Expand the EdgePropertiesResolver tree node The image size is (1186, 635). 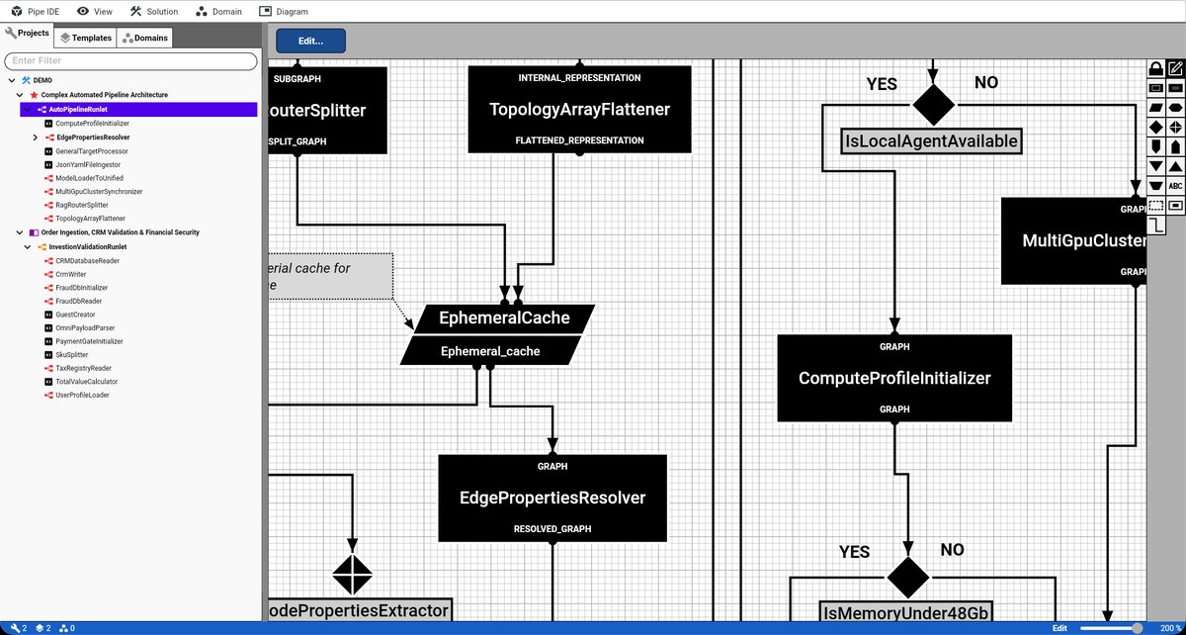(x=36, y=136)
